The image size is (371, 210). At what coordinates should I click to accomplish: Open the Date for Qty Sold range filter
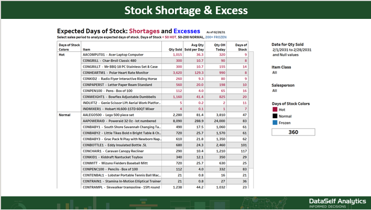292,52
